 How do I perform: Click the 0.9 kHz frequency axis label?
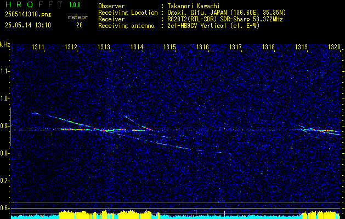(4, 126)
